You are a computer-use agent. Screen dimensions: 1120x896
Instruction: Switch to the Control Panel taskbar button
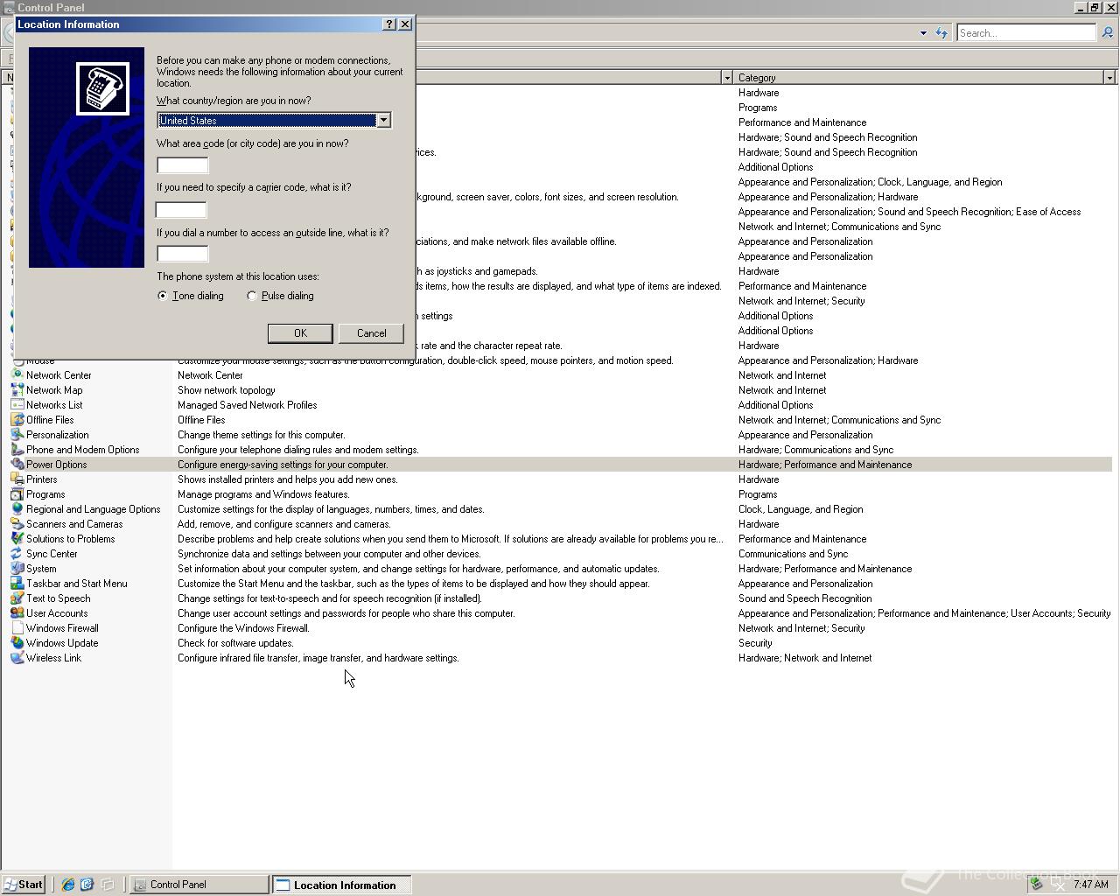coord(199,885)
